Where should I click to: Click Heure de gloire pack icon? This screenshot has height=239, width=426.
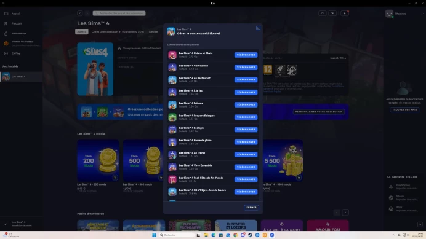coord(172,142)
